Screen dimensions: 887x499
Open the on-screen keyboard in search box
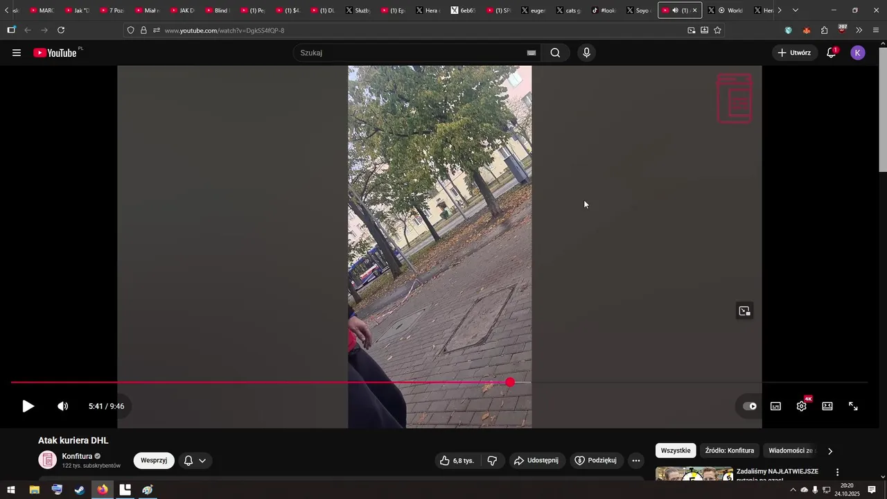(x=532, y=53)
